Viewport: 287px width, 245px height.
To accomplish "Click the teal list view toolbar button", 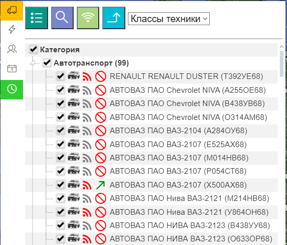I will 37,18.
